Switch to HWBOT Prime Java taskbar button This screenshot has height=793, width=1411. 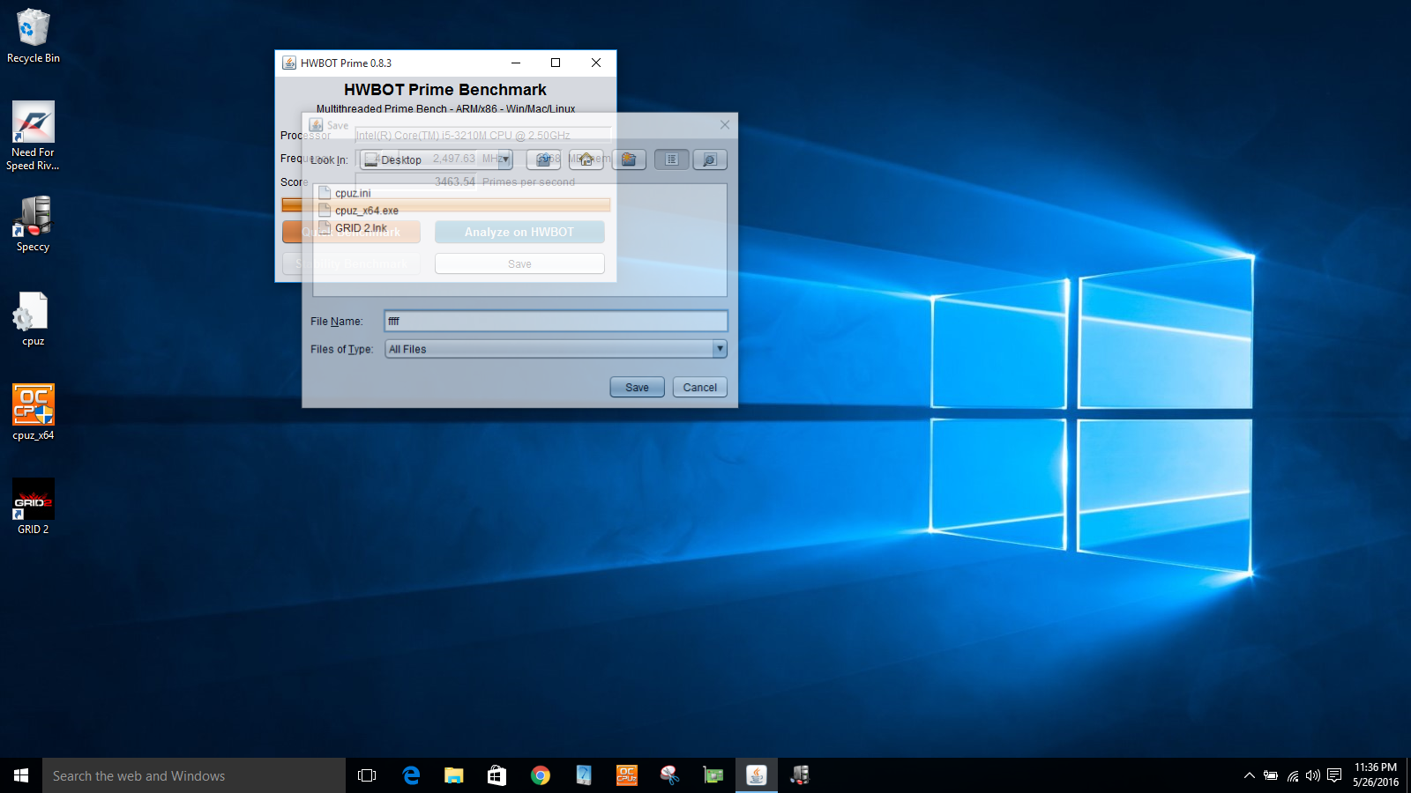[x=757, y=775]
